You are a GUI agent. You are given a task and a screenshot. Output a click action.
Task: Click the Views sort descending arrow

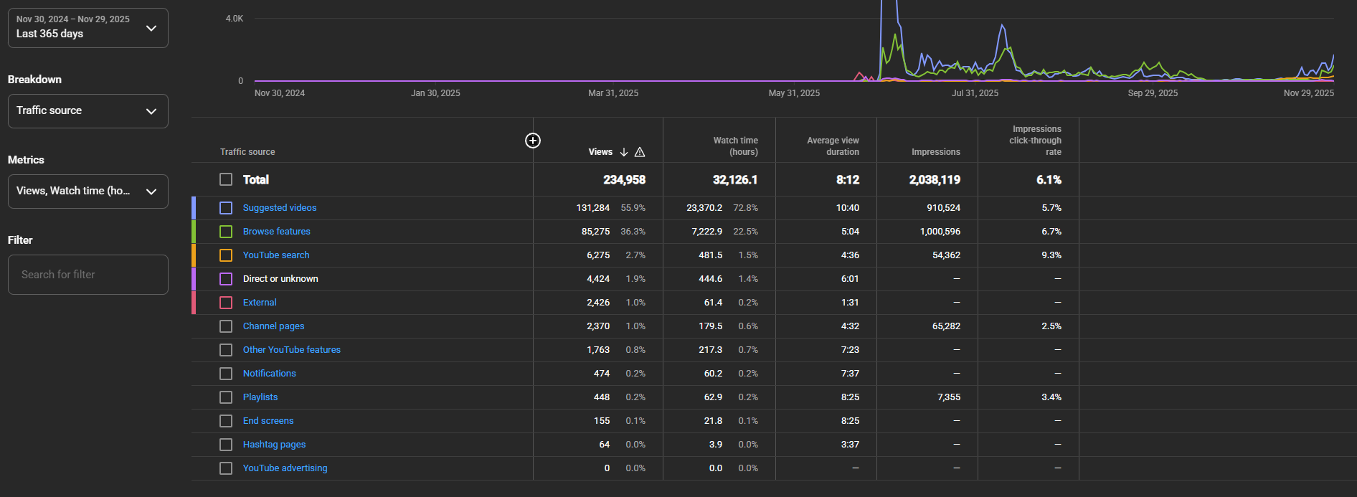point(624,152)
